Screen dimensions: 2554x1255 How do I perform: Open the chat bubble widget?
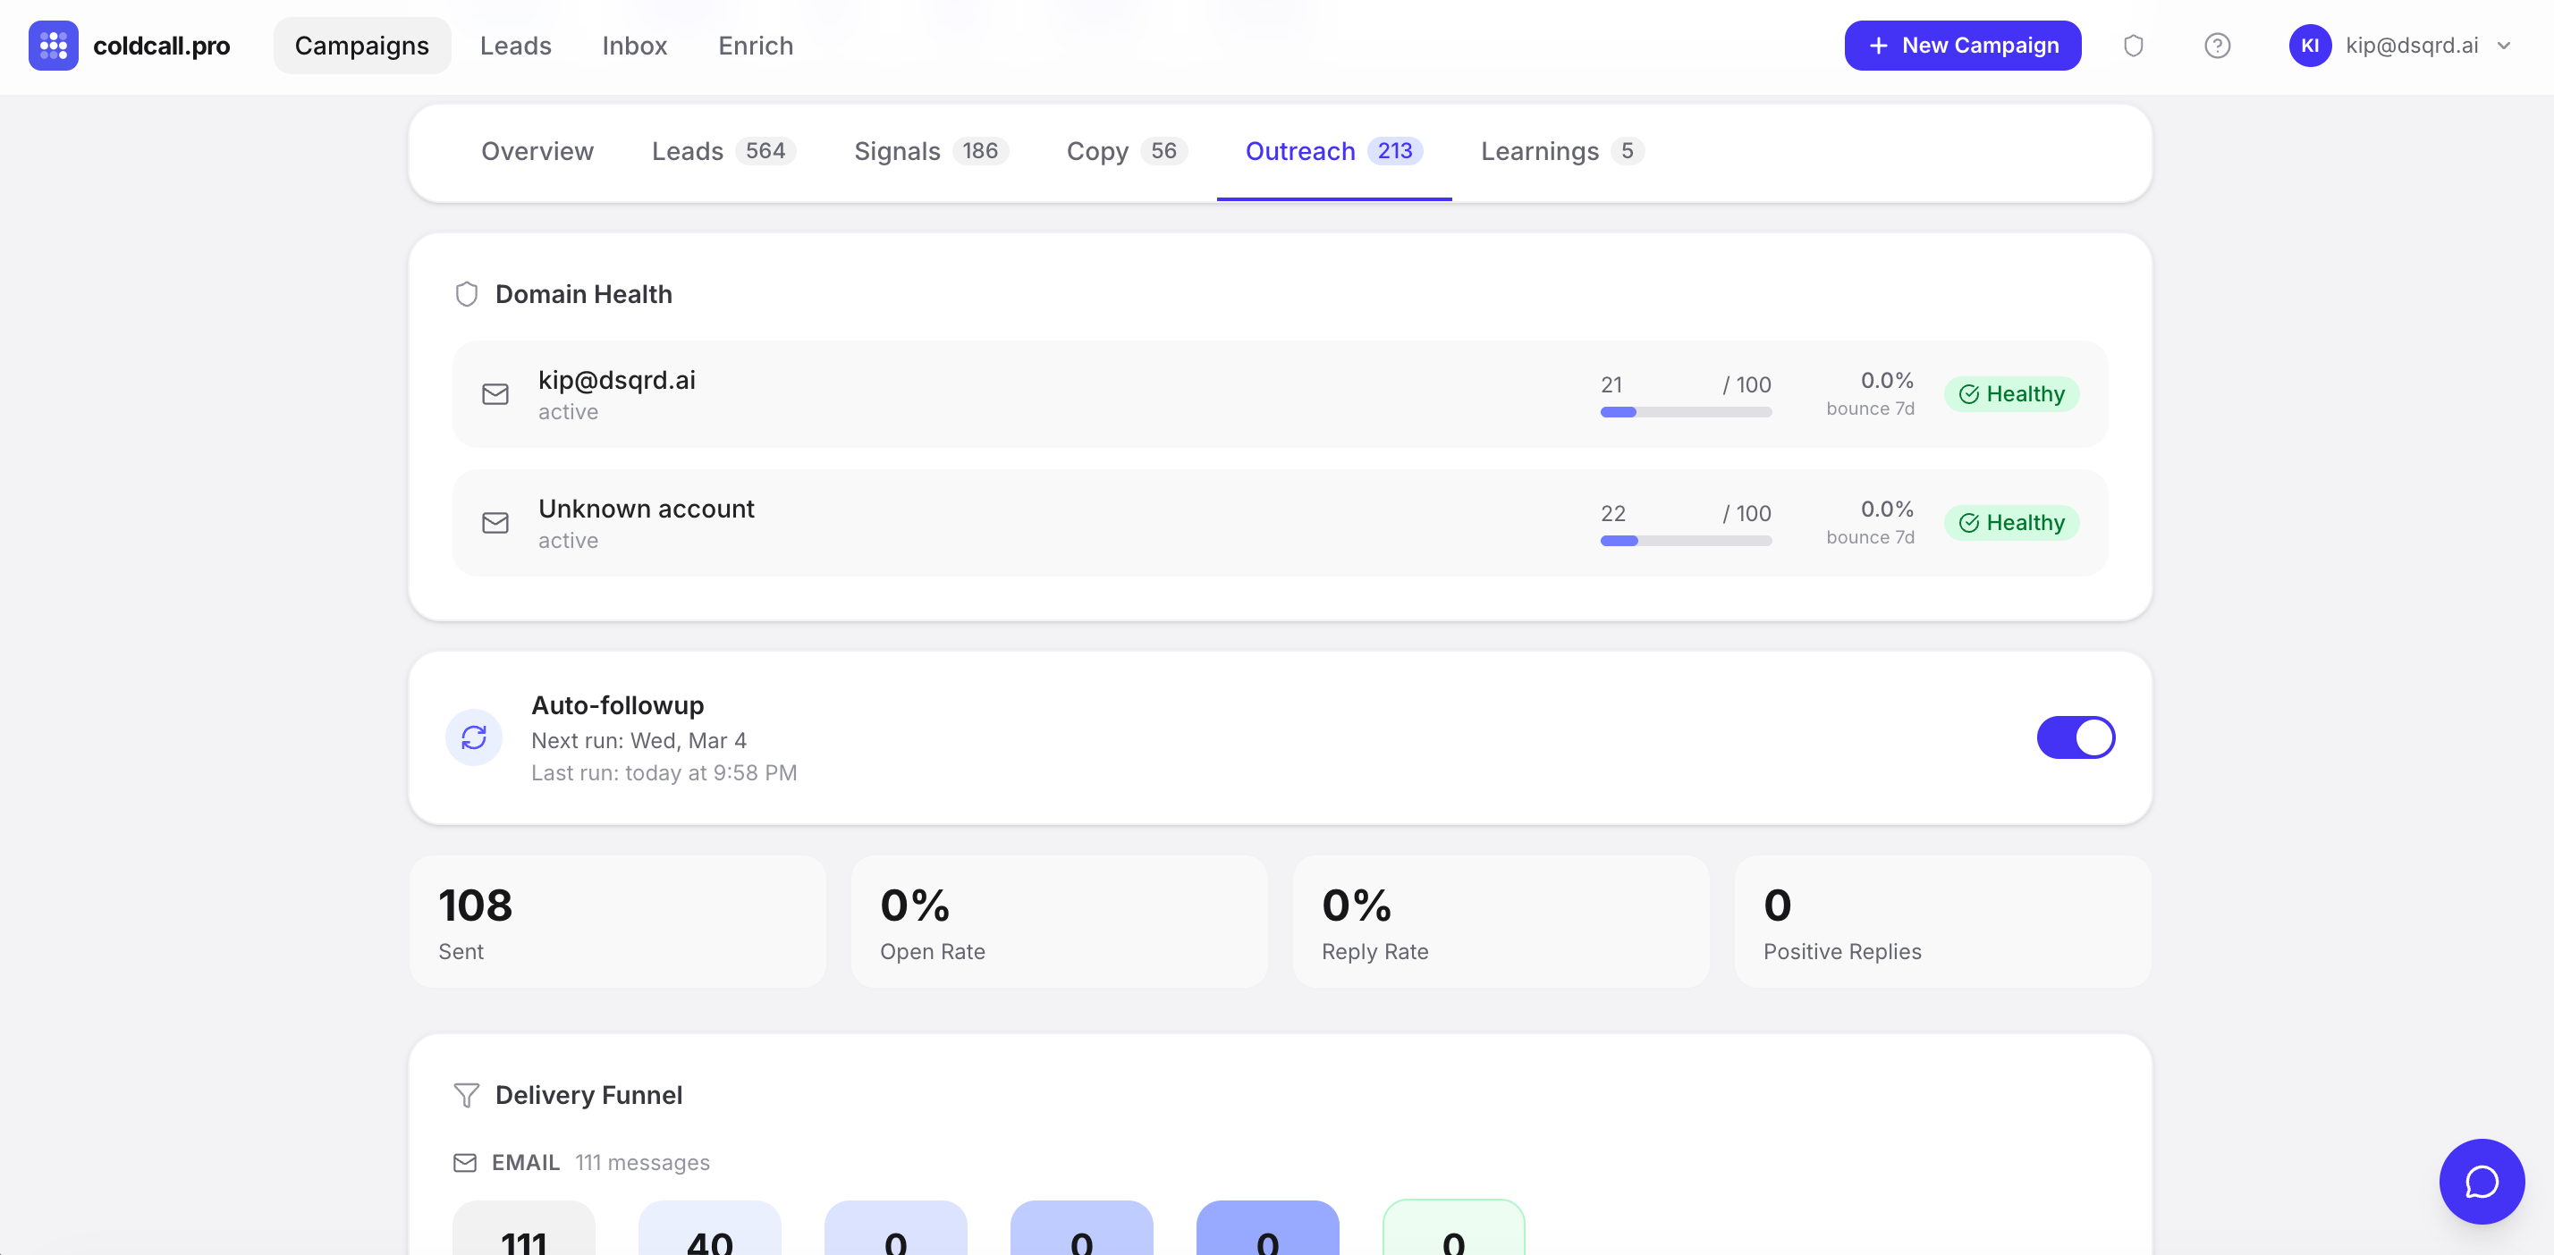pyautogui.click(x=2481, y=1181)
